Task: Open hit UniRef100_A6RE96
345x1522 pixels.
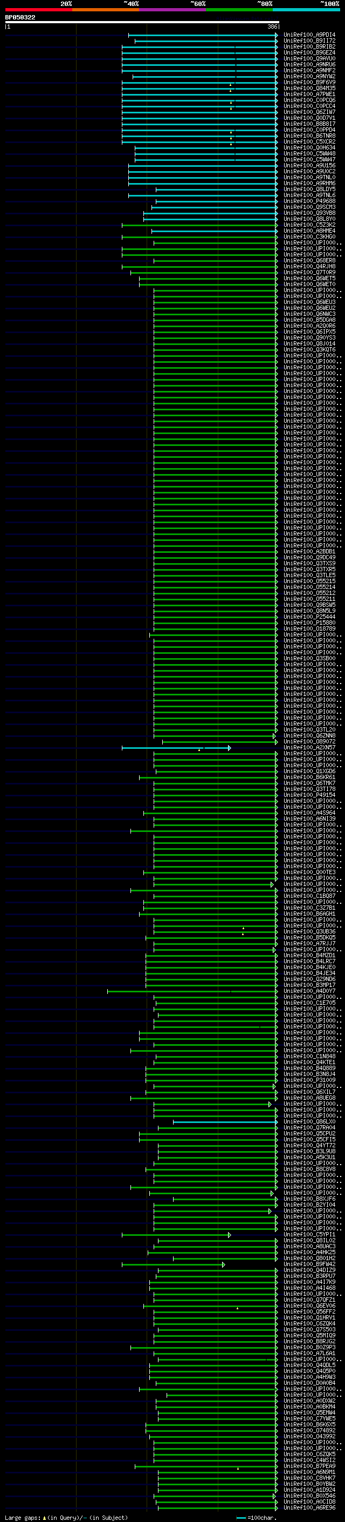Action: (309, 1507)
